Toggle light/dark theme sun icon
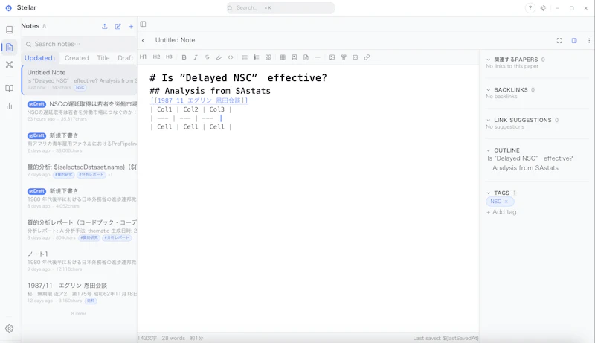 [544, 8]
